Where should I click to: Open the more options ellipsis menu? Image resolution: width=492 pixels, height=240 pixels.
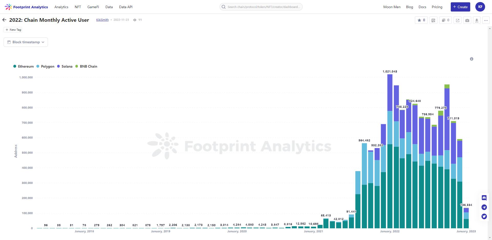pos(486,20)
